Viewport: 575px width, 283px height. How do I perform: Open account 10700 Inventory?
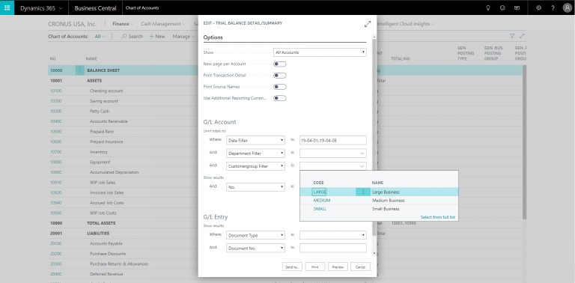tap(56, 152)
